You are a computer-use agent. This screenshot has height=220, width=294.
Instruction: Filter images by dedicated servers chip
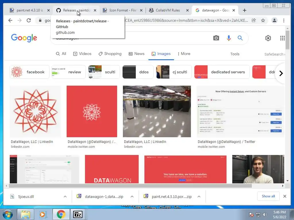pos(222,72)
